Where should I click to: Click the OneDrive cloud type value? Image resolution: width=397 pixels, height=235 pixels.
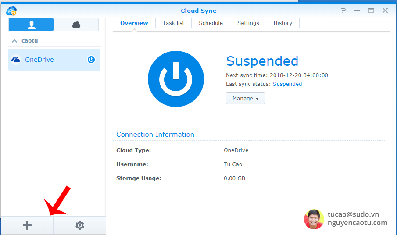[x=236, y=150]
